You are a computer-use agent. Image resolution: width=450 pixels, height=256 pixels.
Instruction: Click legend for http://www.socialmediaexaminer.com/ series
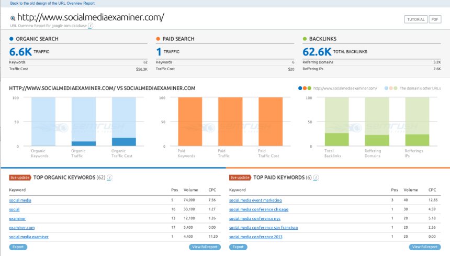click(x=338, y=88)
